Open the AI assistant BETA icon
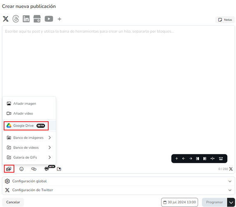This screenshot has height=207, width=236. pos(47,169)
